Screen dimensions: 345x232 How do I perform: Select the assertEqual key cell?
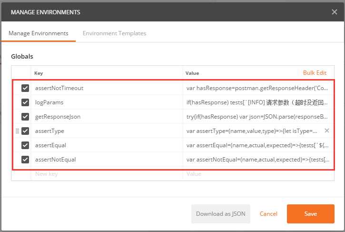[107, 145]
